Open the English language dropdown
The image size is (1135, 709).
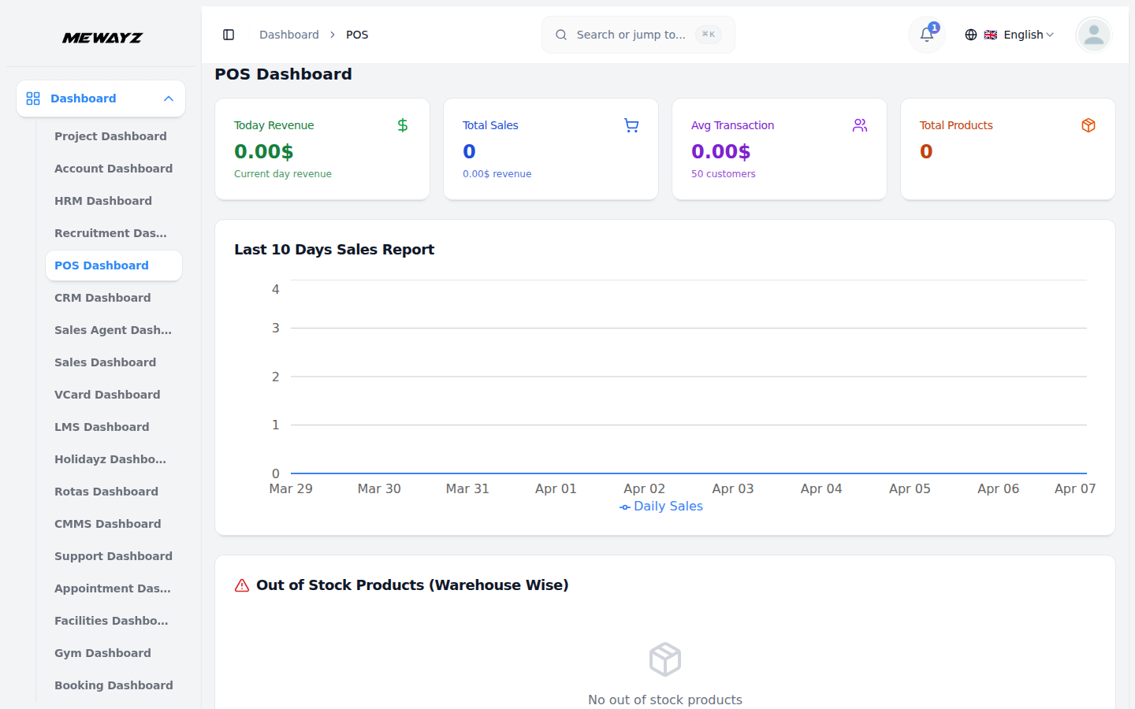pyautogui.click(x=1021, y=35)
